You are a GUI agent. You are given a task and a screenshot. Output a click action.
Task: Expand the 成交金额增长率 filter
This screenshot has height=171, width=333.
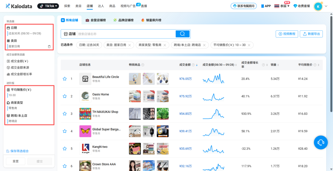21,74
